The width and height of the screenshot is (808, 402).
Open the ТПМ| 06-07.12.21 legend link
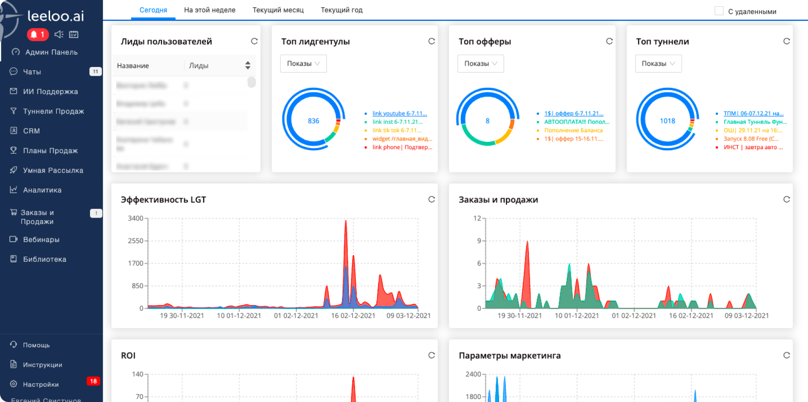point(753,113)
